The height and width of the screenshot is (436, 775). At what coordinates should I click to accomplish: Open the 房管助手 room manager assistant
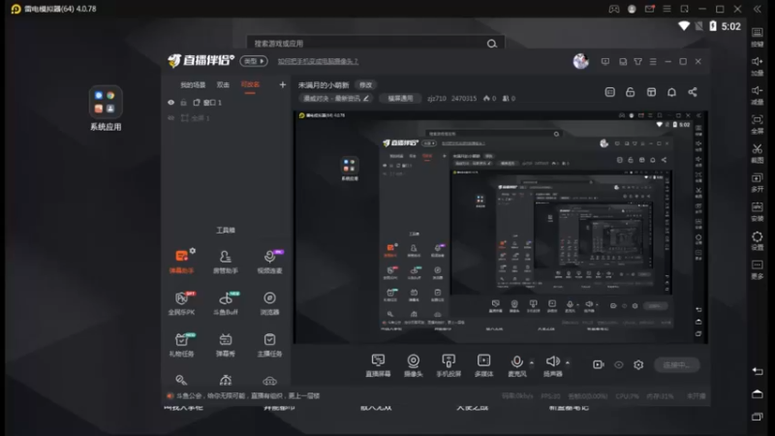click(226, 262)
